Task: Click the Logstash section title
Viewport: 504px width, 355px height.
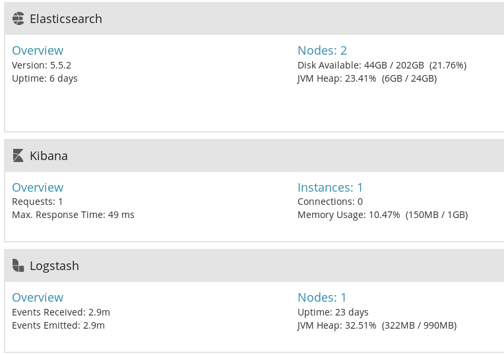Action: [x=54, y=266]
